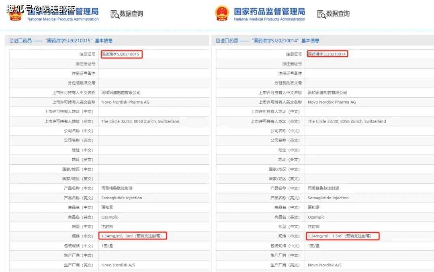Click the 数据查询 magnifier icon in the SJ20210014 page header
This screenshot has height=272, width=434.
(321, 14)
